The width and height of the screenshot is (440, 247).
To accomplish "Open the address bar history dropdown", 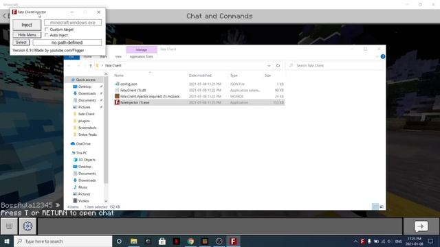I will pos(269,66).
